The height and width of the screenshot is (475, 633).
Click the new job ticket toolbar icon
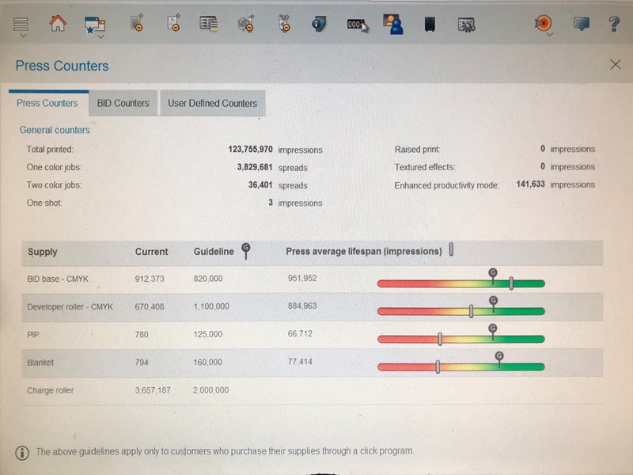tap(135, 24)
